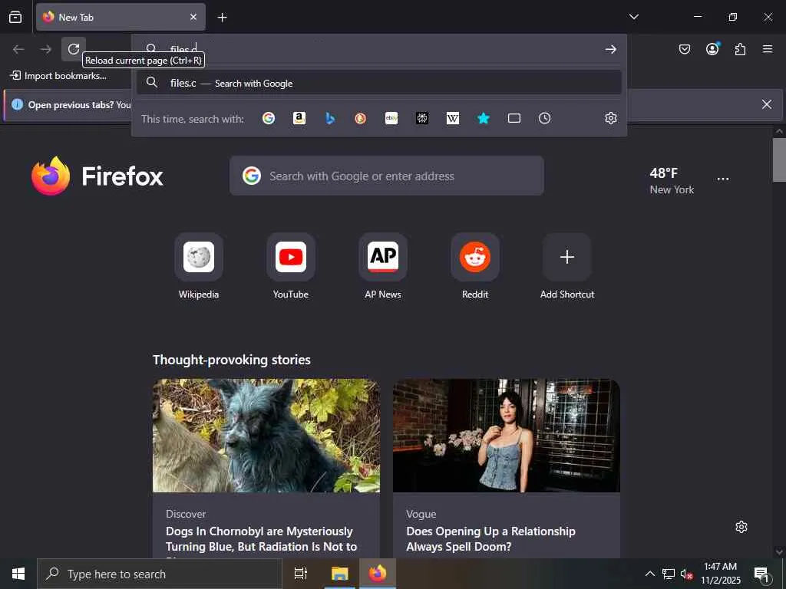This screenshot has width=786, height=589.
Task: Search this time with eBay icon
Action: pos(391,118)
